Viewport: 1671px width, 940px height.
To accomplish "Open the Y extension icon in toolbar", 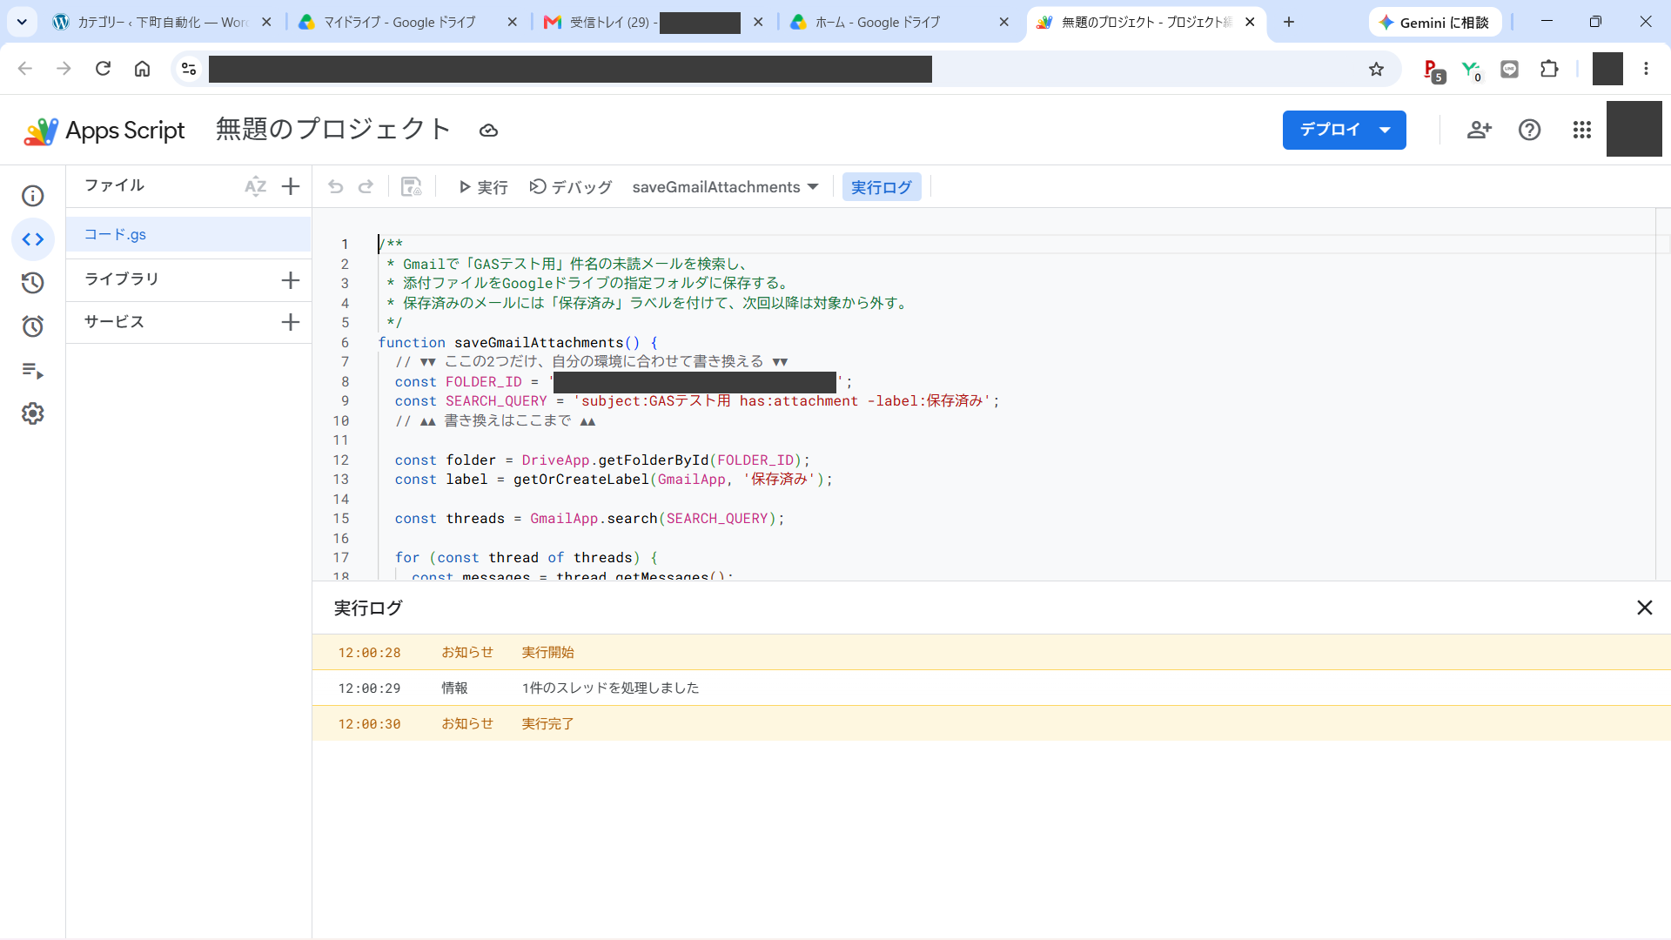I will click(x=1472, y=70).
